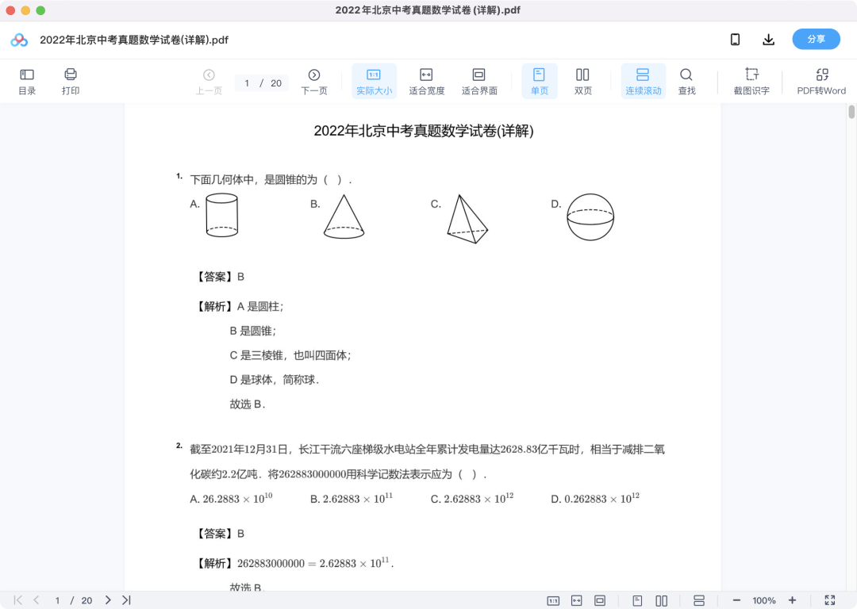Click the sphere figure of option D

coord(590,216)
